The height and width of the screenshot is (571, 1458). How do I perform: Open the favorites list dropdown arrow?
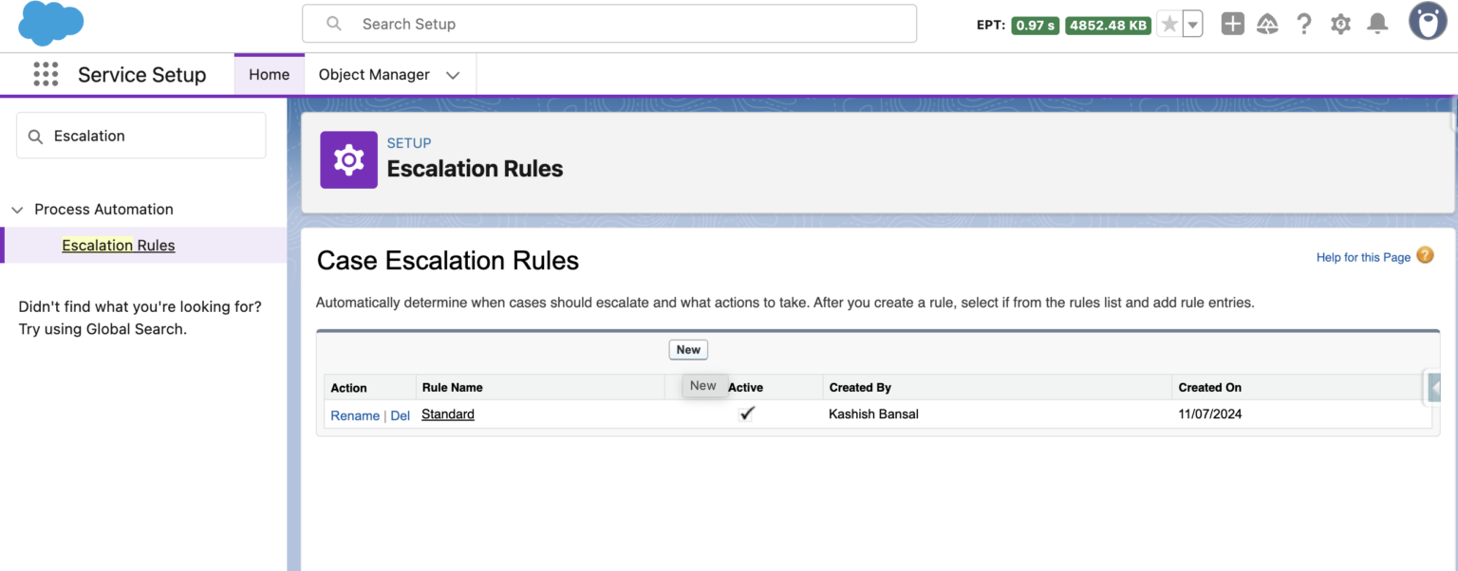tap(1191, 24)
